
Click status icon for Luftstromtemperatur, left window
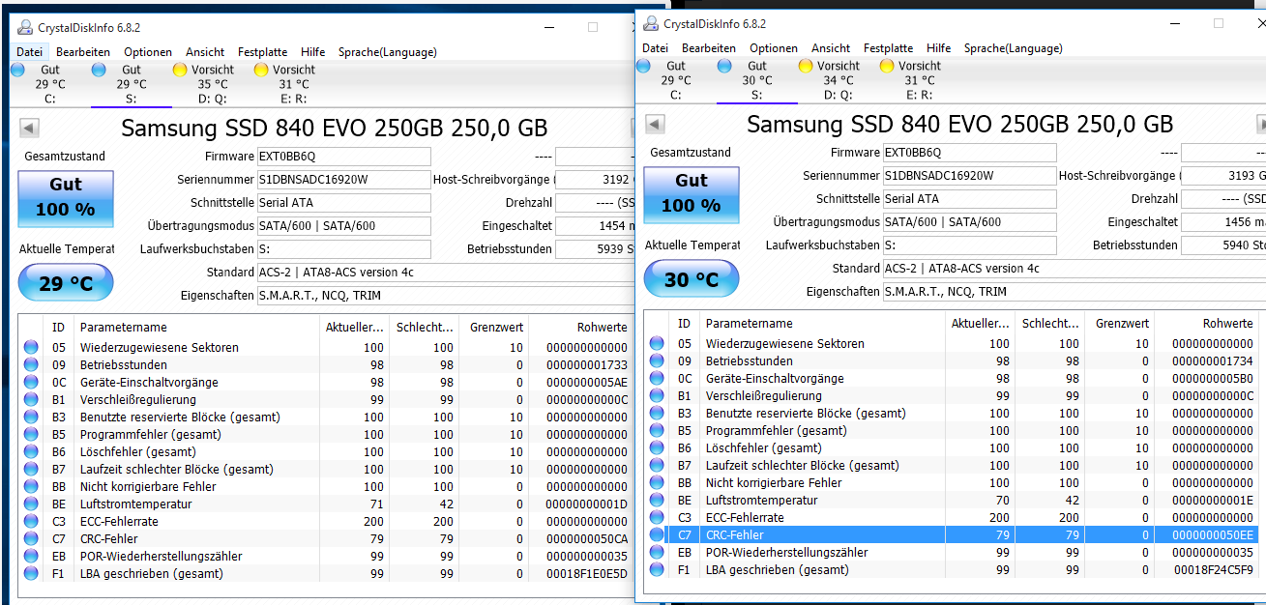click(31, 504)
